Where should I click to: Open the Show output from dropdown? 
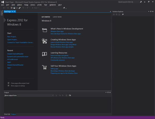(x=36, y=96)
